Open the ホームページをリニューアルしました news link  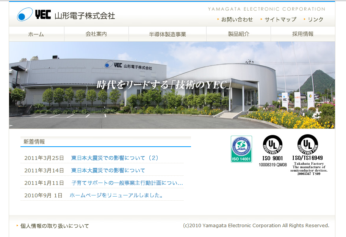pyautogui.click(x=116, y=195)
